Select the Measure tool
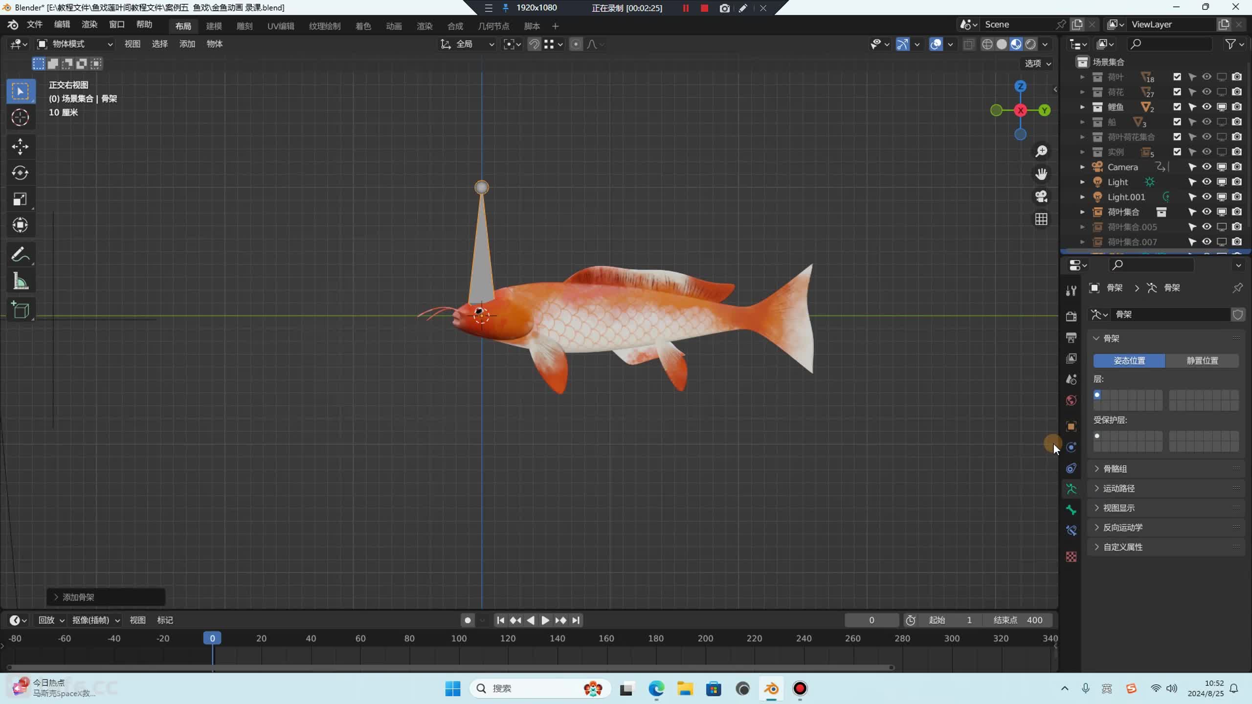Viewport: 1252px width, 704px height. point(21,281)
